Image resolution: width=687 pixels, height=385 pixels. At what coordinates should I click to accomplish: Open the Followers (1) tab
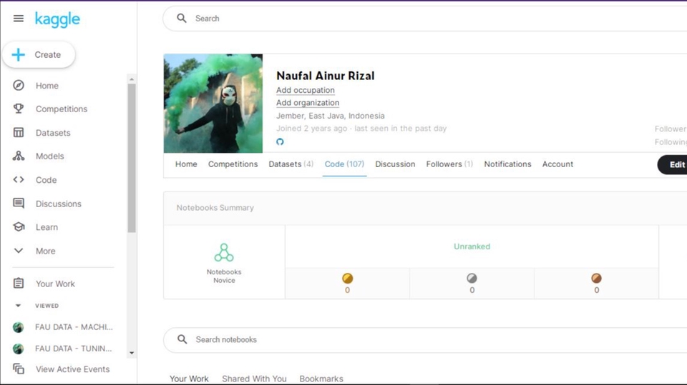[x=449, y=164]
